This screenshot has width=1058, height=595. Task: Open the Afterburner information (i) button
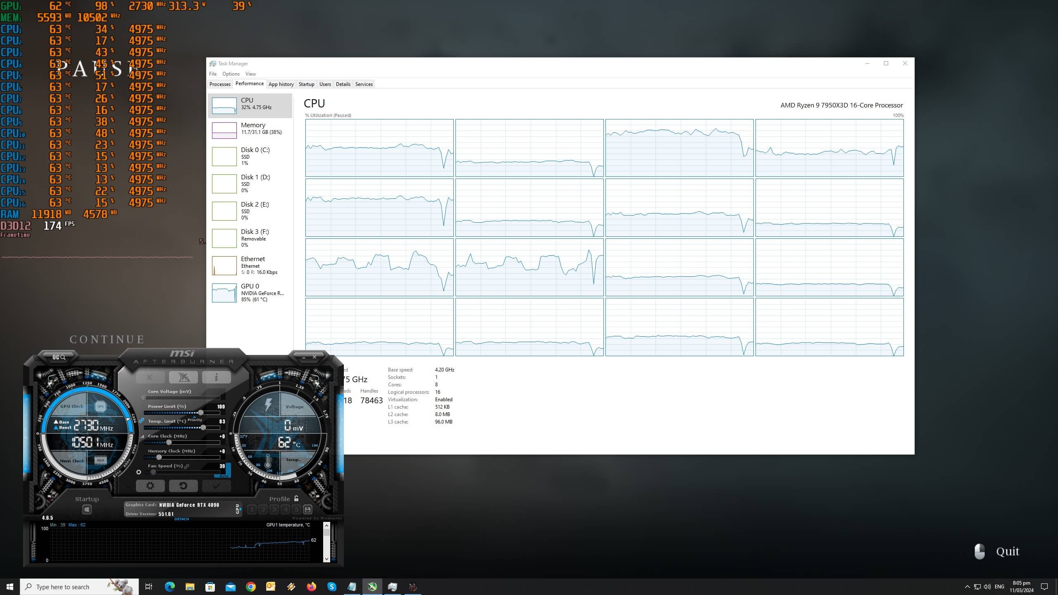[x=216, y=377]
